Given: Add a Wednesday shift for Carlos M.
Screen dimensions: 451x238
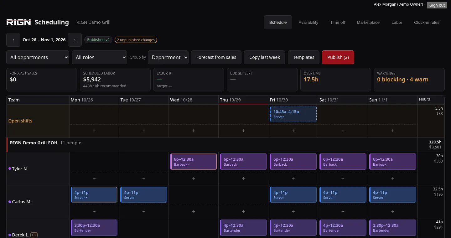Looking at the screenshot, I should 194,212.
